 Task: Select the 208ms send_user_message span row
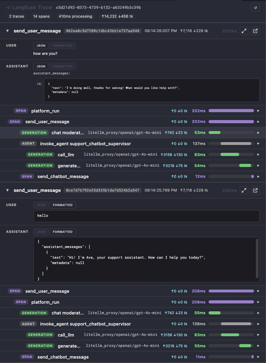[133, 291]
